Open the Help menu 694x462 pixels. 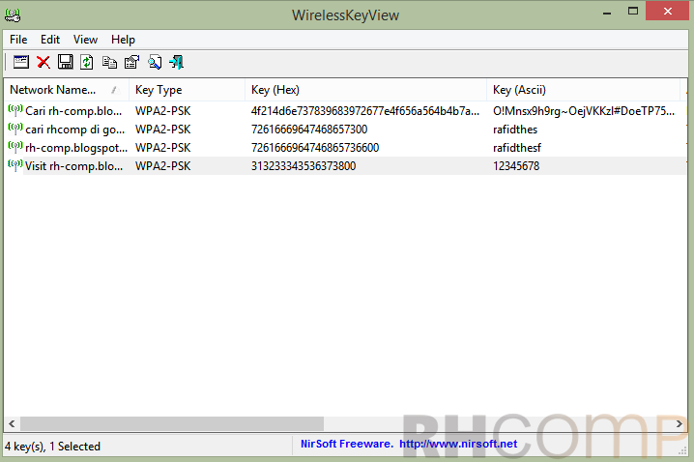coord(123,40)
